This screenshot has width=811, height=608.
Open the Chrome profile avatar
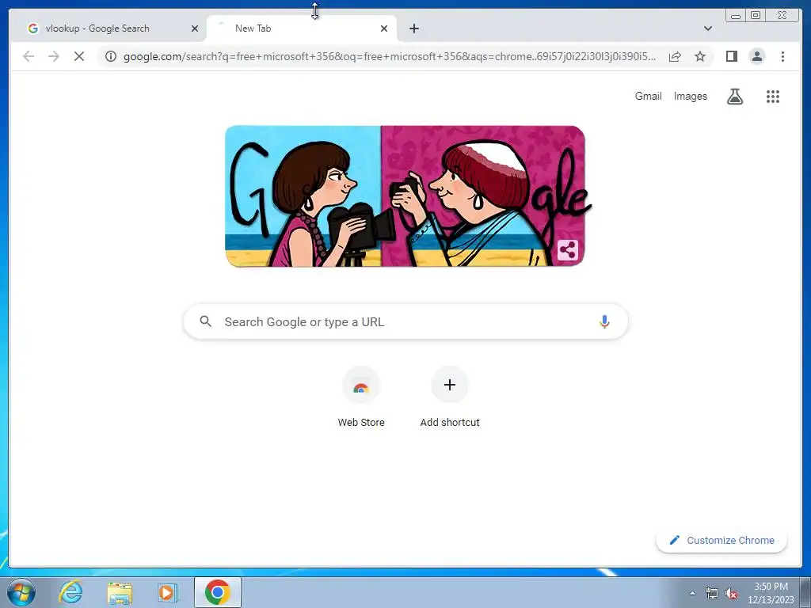click(x=756, y=56)
